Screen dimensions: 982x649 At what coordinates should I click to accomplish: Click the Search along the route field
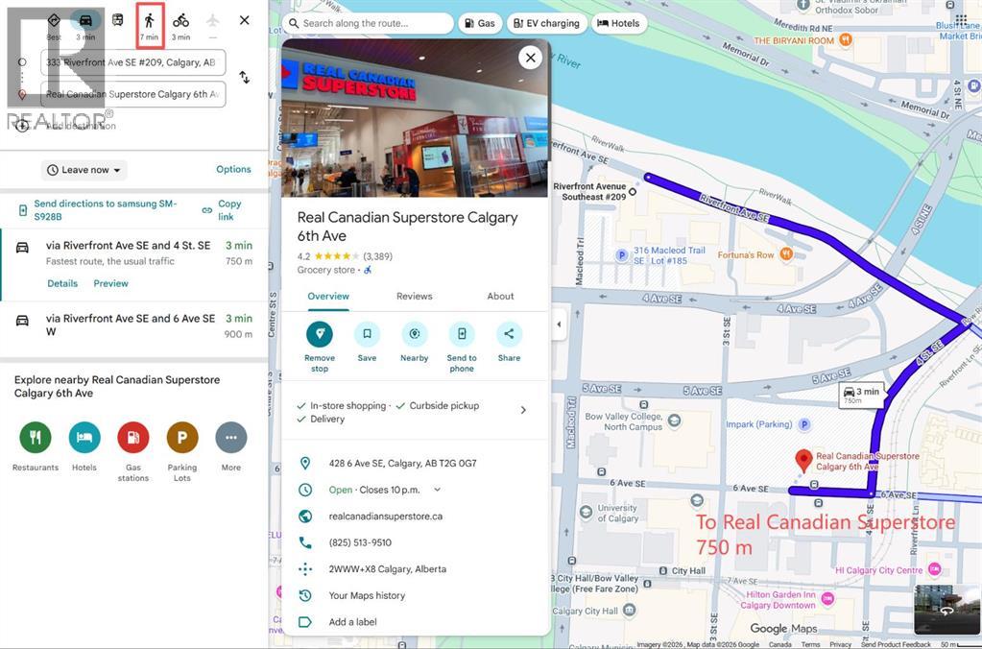point(370,23)
